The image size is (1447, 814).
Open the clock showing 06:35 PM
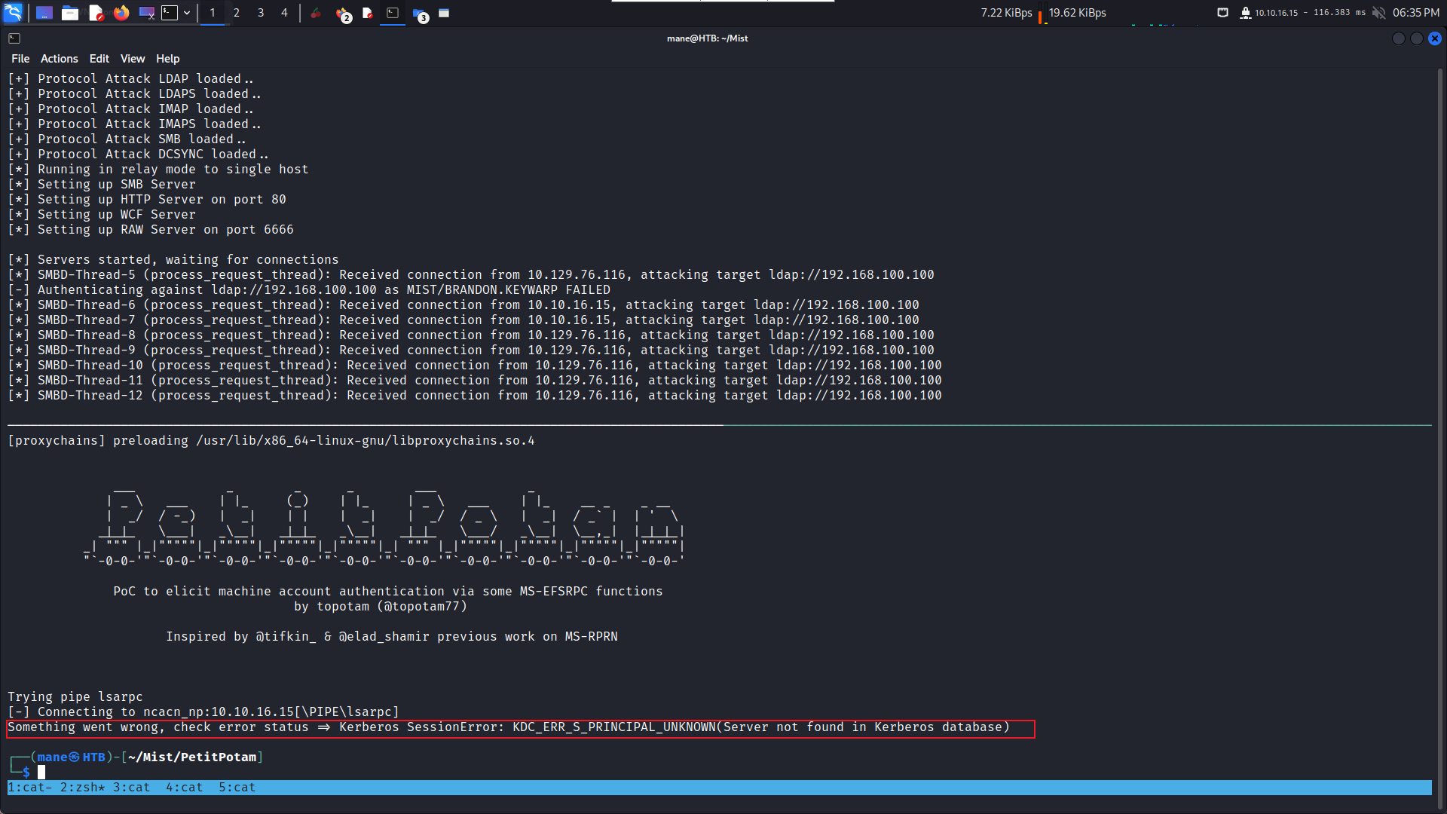[1415, 13]
